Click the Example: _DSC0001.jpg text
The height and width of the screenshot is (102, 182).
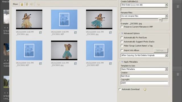coord(131,24)
